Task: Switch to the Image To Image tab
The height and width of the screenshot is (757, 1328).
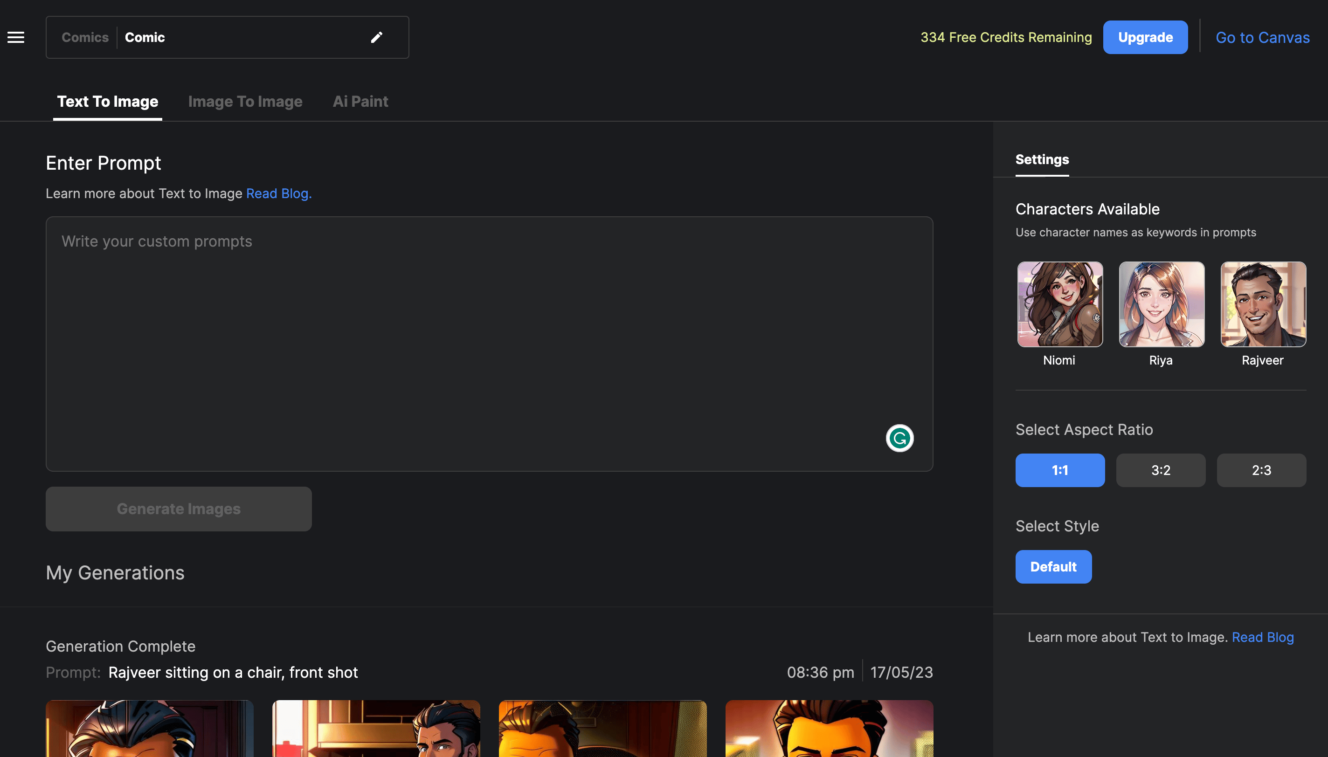Action: pos(245,102)
